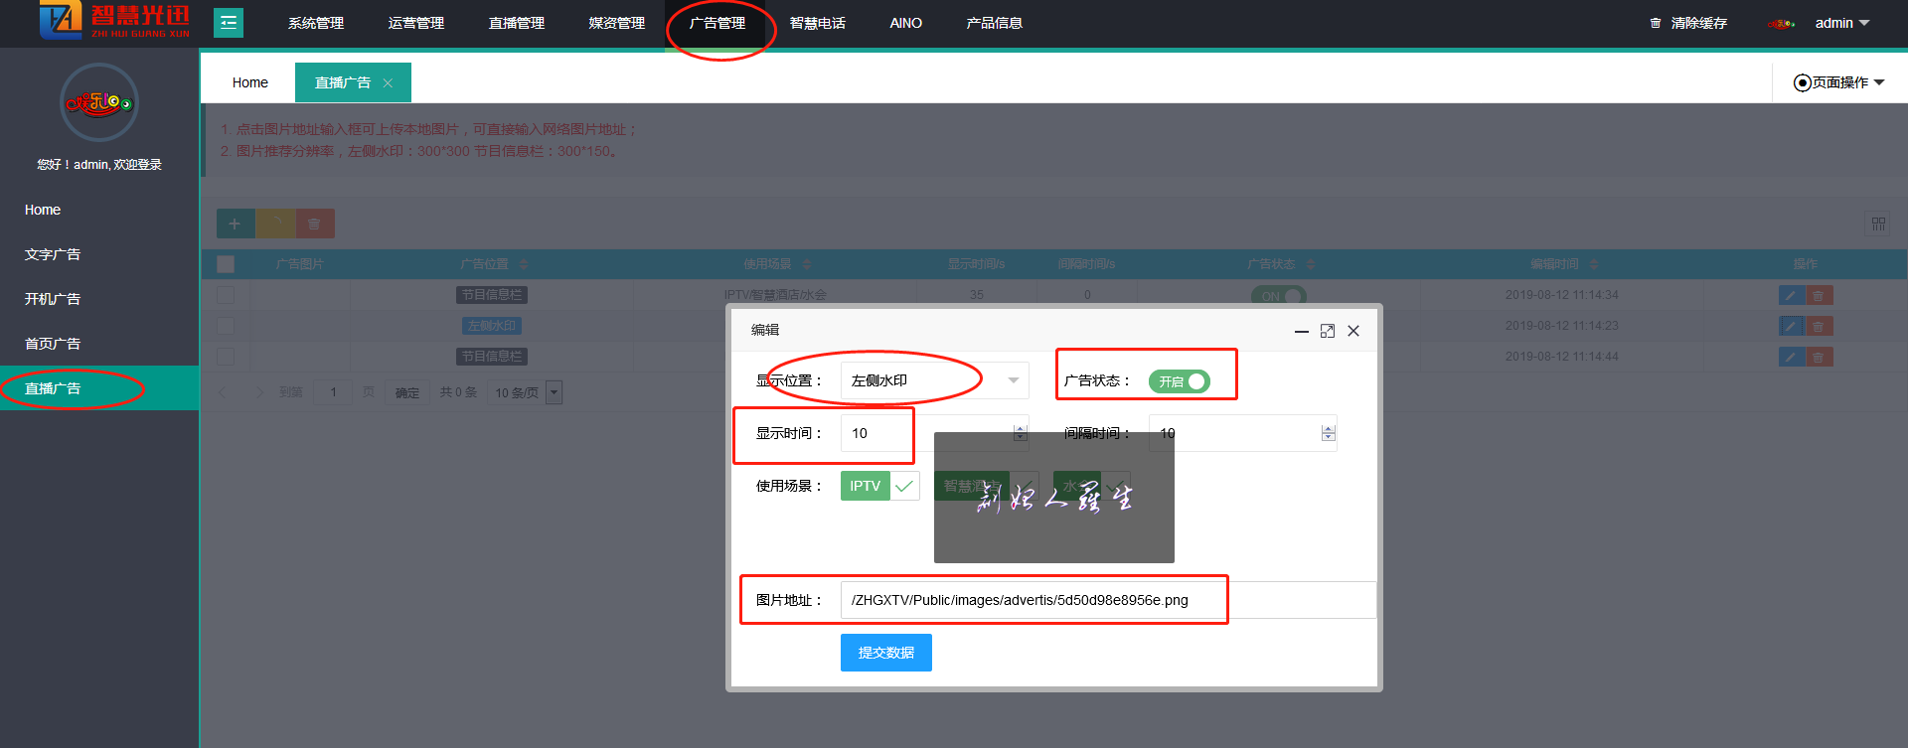Click the blue pencil edit icon in first row
The image size is (1908, 748).
(x=1791, y=295)
